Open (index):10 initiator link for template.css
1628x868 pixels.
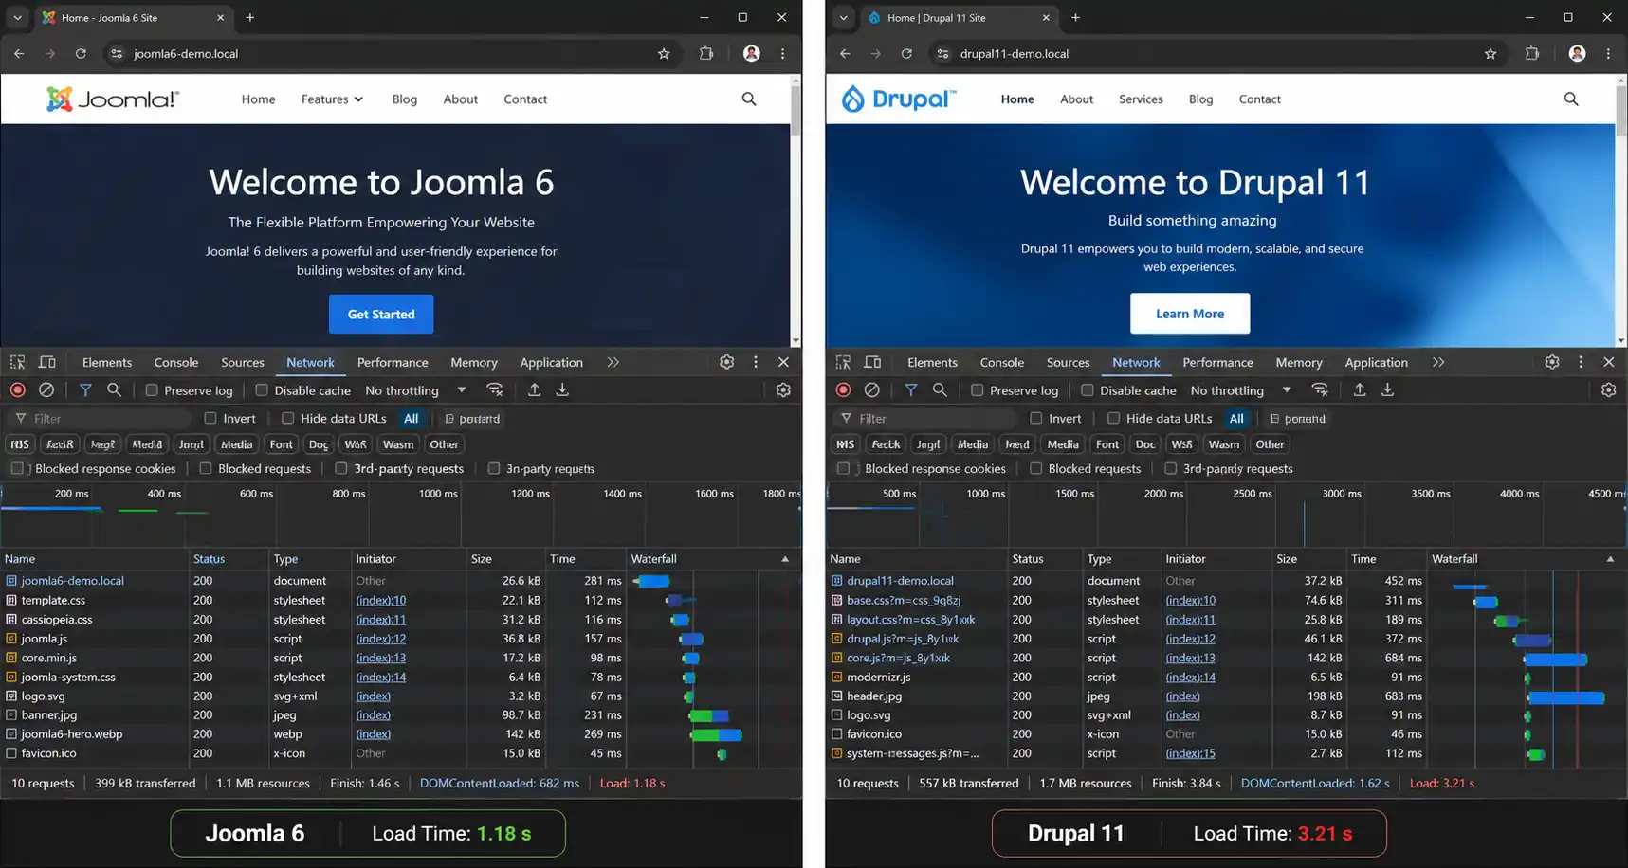381,600
